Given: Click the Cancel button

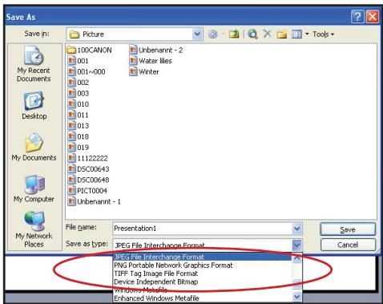Looking at the screenshot, I should (348, 245).
